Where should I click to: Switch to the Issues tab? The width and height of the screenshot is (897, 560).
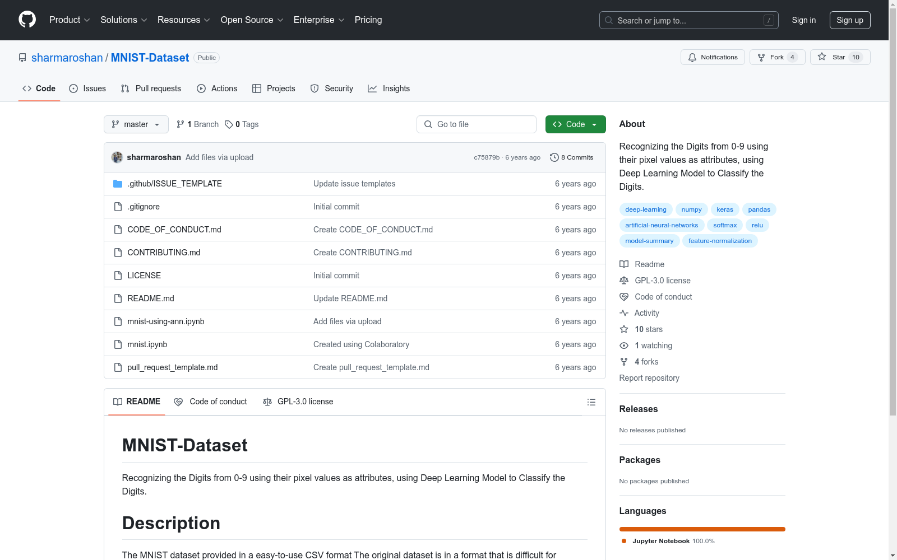point(87,88)
